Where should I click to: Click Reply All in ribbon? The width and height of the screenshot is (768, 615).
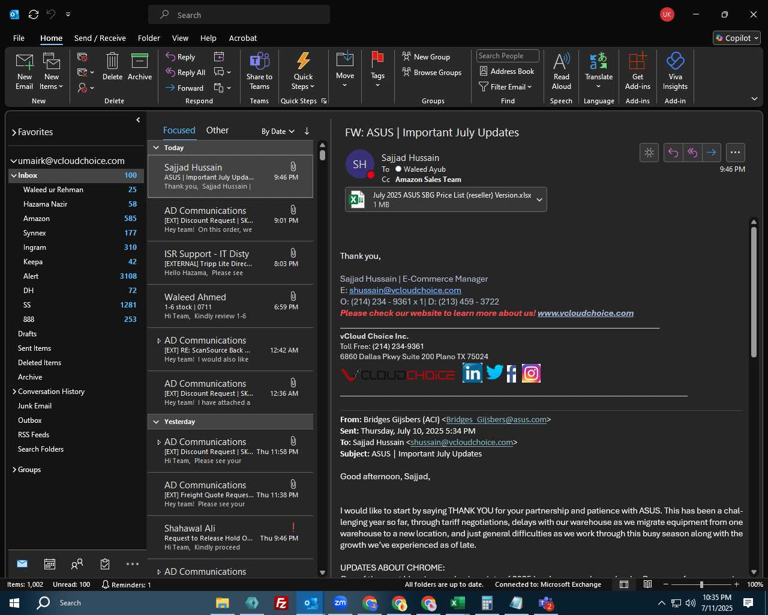(186, 72)
